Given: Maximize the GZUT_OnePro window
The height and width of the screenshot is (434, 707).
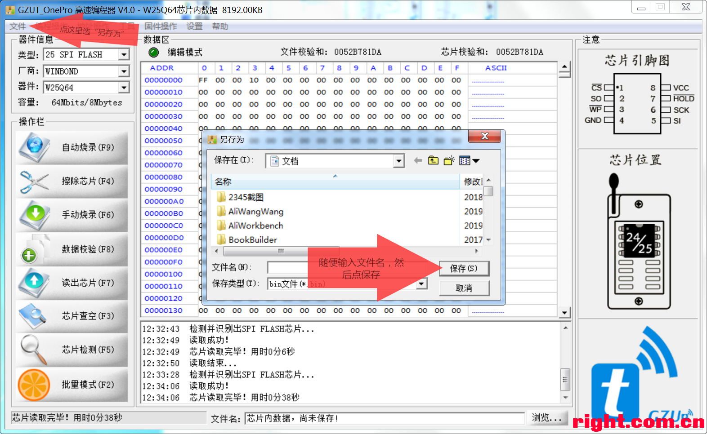Looking at the screenshot, I should pyautogui.click(x=660, y=7).
